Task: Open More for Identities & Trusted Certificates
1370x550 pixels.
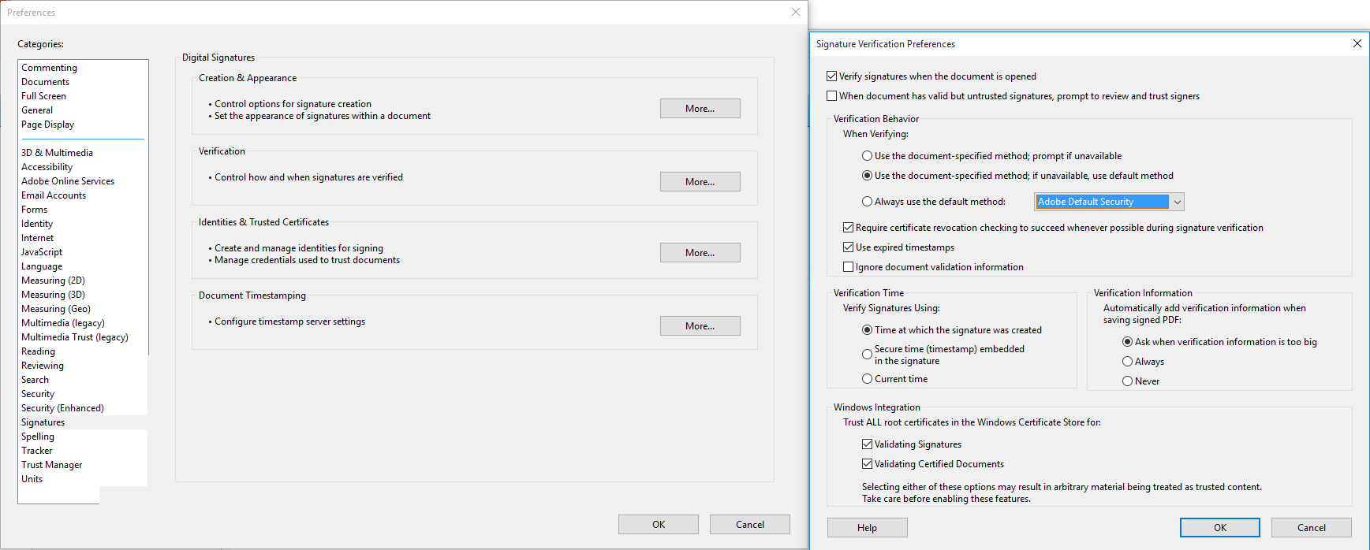Action: (x=700, y=253)
